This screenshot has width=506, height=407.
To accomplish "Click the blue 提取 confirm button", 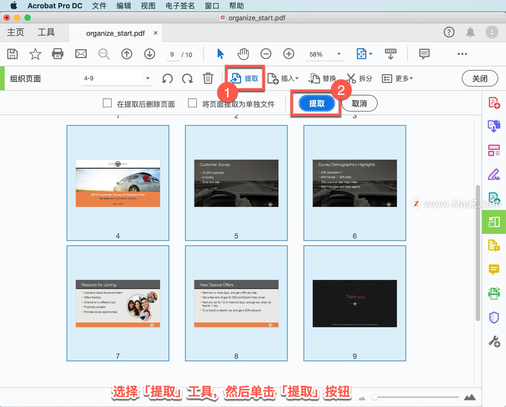I will (317, 103).
